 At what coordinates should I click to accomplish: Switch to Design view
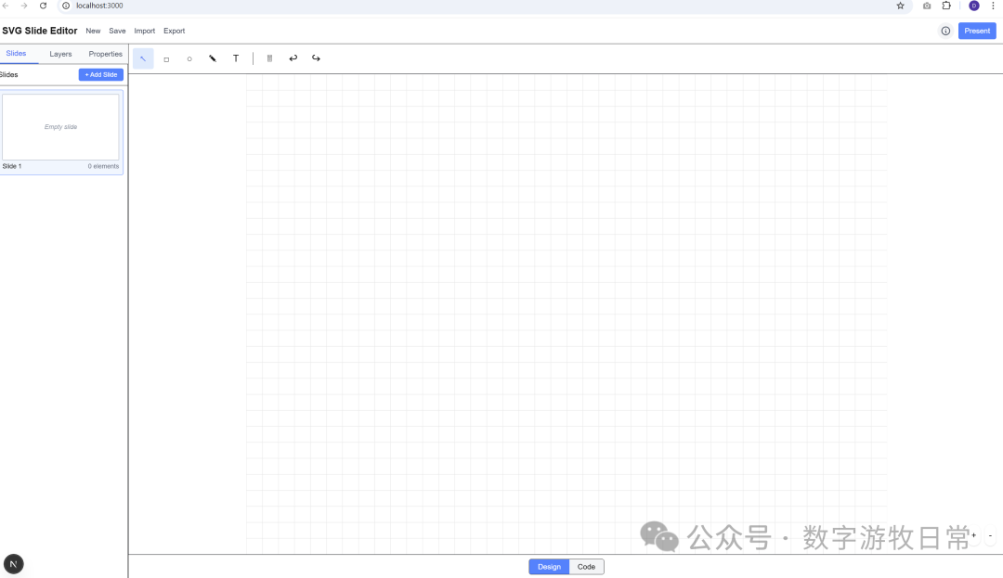point(549,567)
